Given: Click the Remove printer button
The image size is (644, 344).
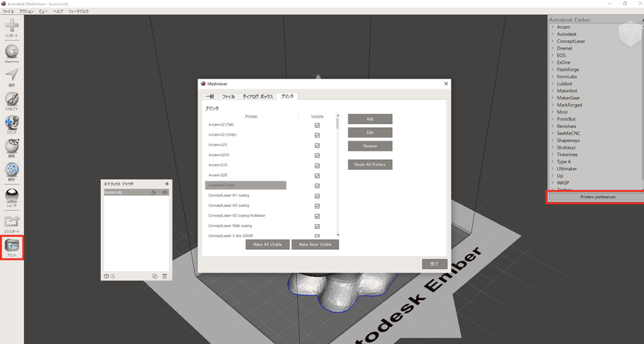Looking at the screenshot, I should pos(370,146).
